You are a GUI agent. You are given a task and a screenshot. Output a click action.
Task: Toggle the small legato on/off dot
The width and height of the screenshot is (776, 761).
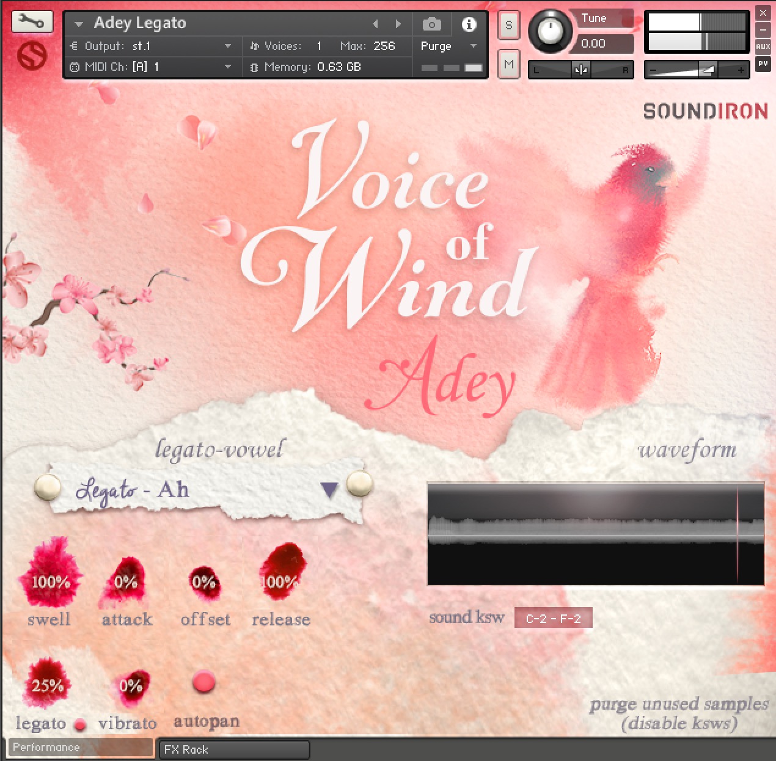pyautogui.click(x=80, y=725)
